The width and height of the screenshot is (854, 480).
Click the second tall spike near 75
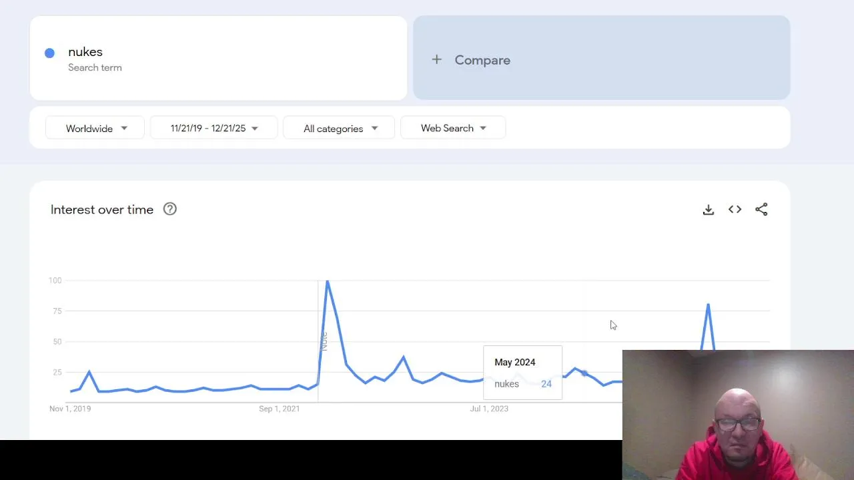(708, 305)
